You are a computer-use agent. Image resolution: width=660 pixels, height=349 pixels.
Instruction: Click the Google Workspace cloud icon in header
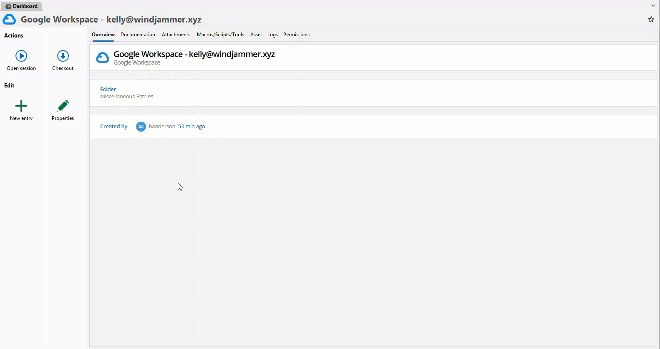point(9,20)
